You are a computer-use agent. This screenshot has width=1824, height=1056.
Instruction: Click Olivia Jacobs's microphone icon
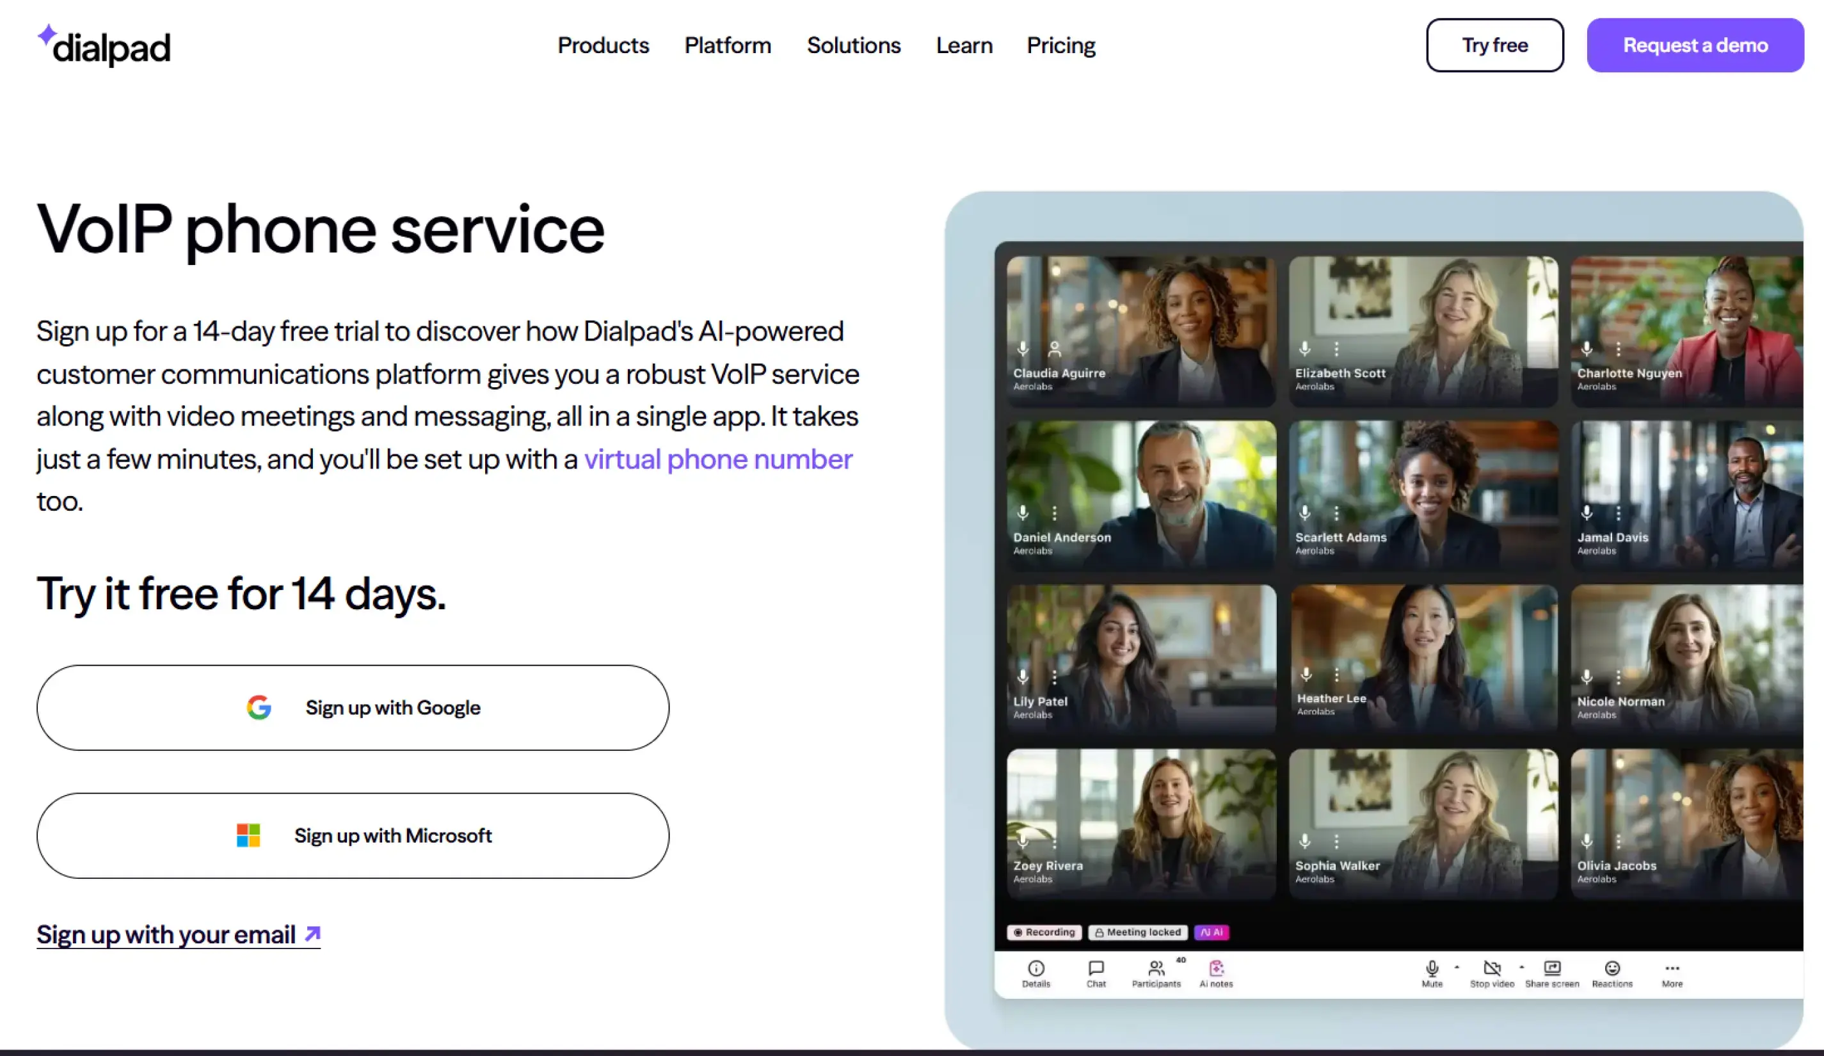1587,841
